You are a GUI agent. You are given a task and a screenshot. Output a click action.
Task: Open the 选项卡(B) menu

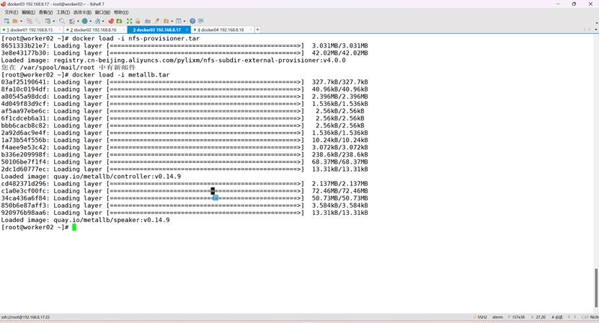click(82, 12)
